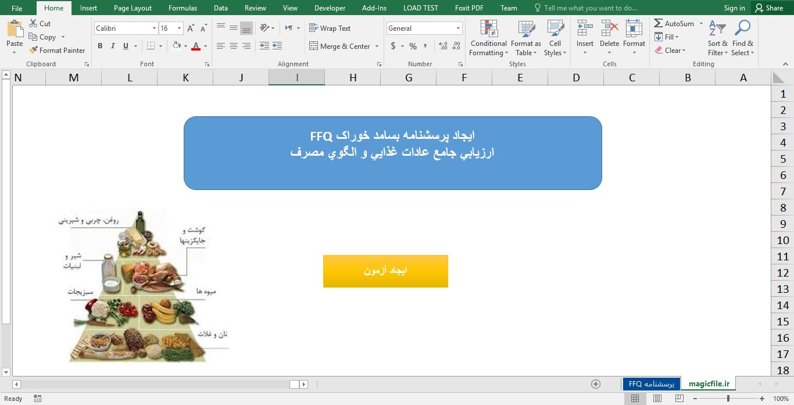The height and width of the screenshot is (405, 794).
Task: Open the Merge & Center dropdown arrow
Action: 375,45
